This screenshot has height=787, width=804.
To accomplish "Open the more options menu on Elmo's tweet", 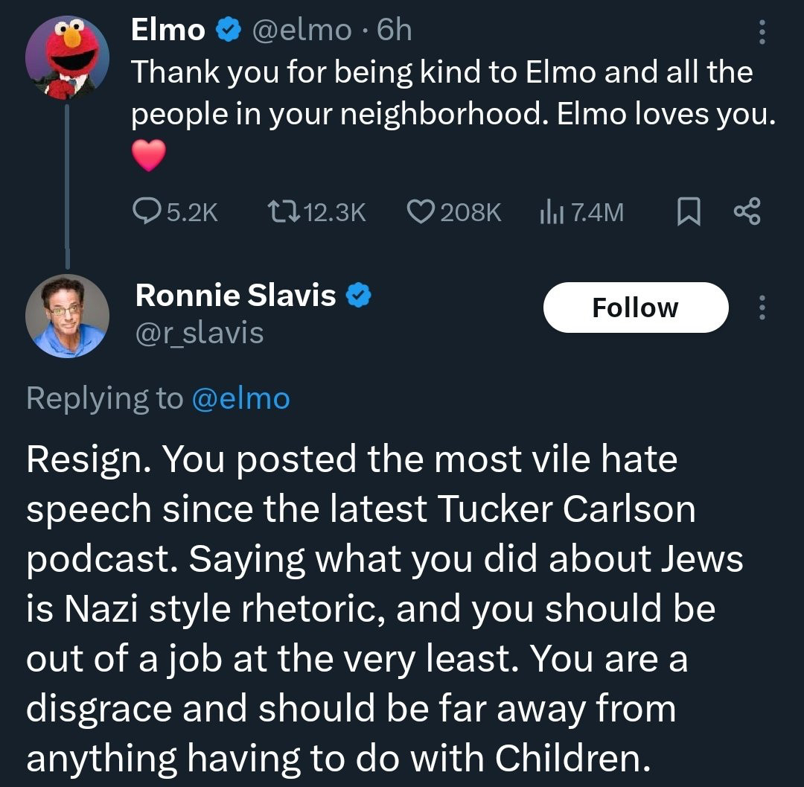I will tap(761, 31).
